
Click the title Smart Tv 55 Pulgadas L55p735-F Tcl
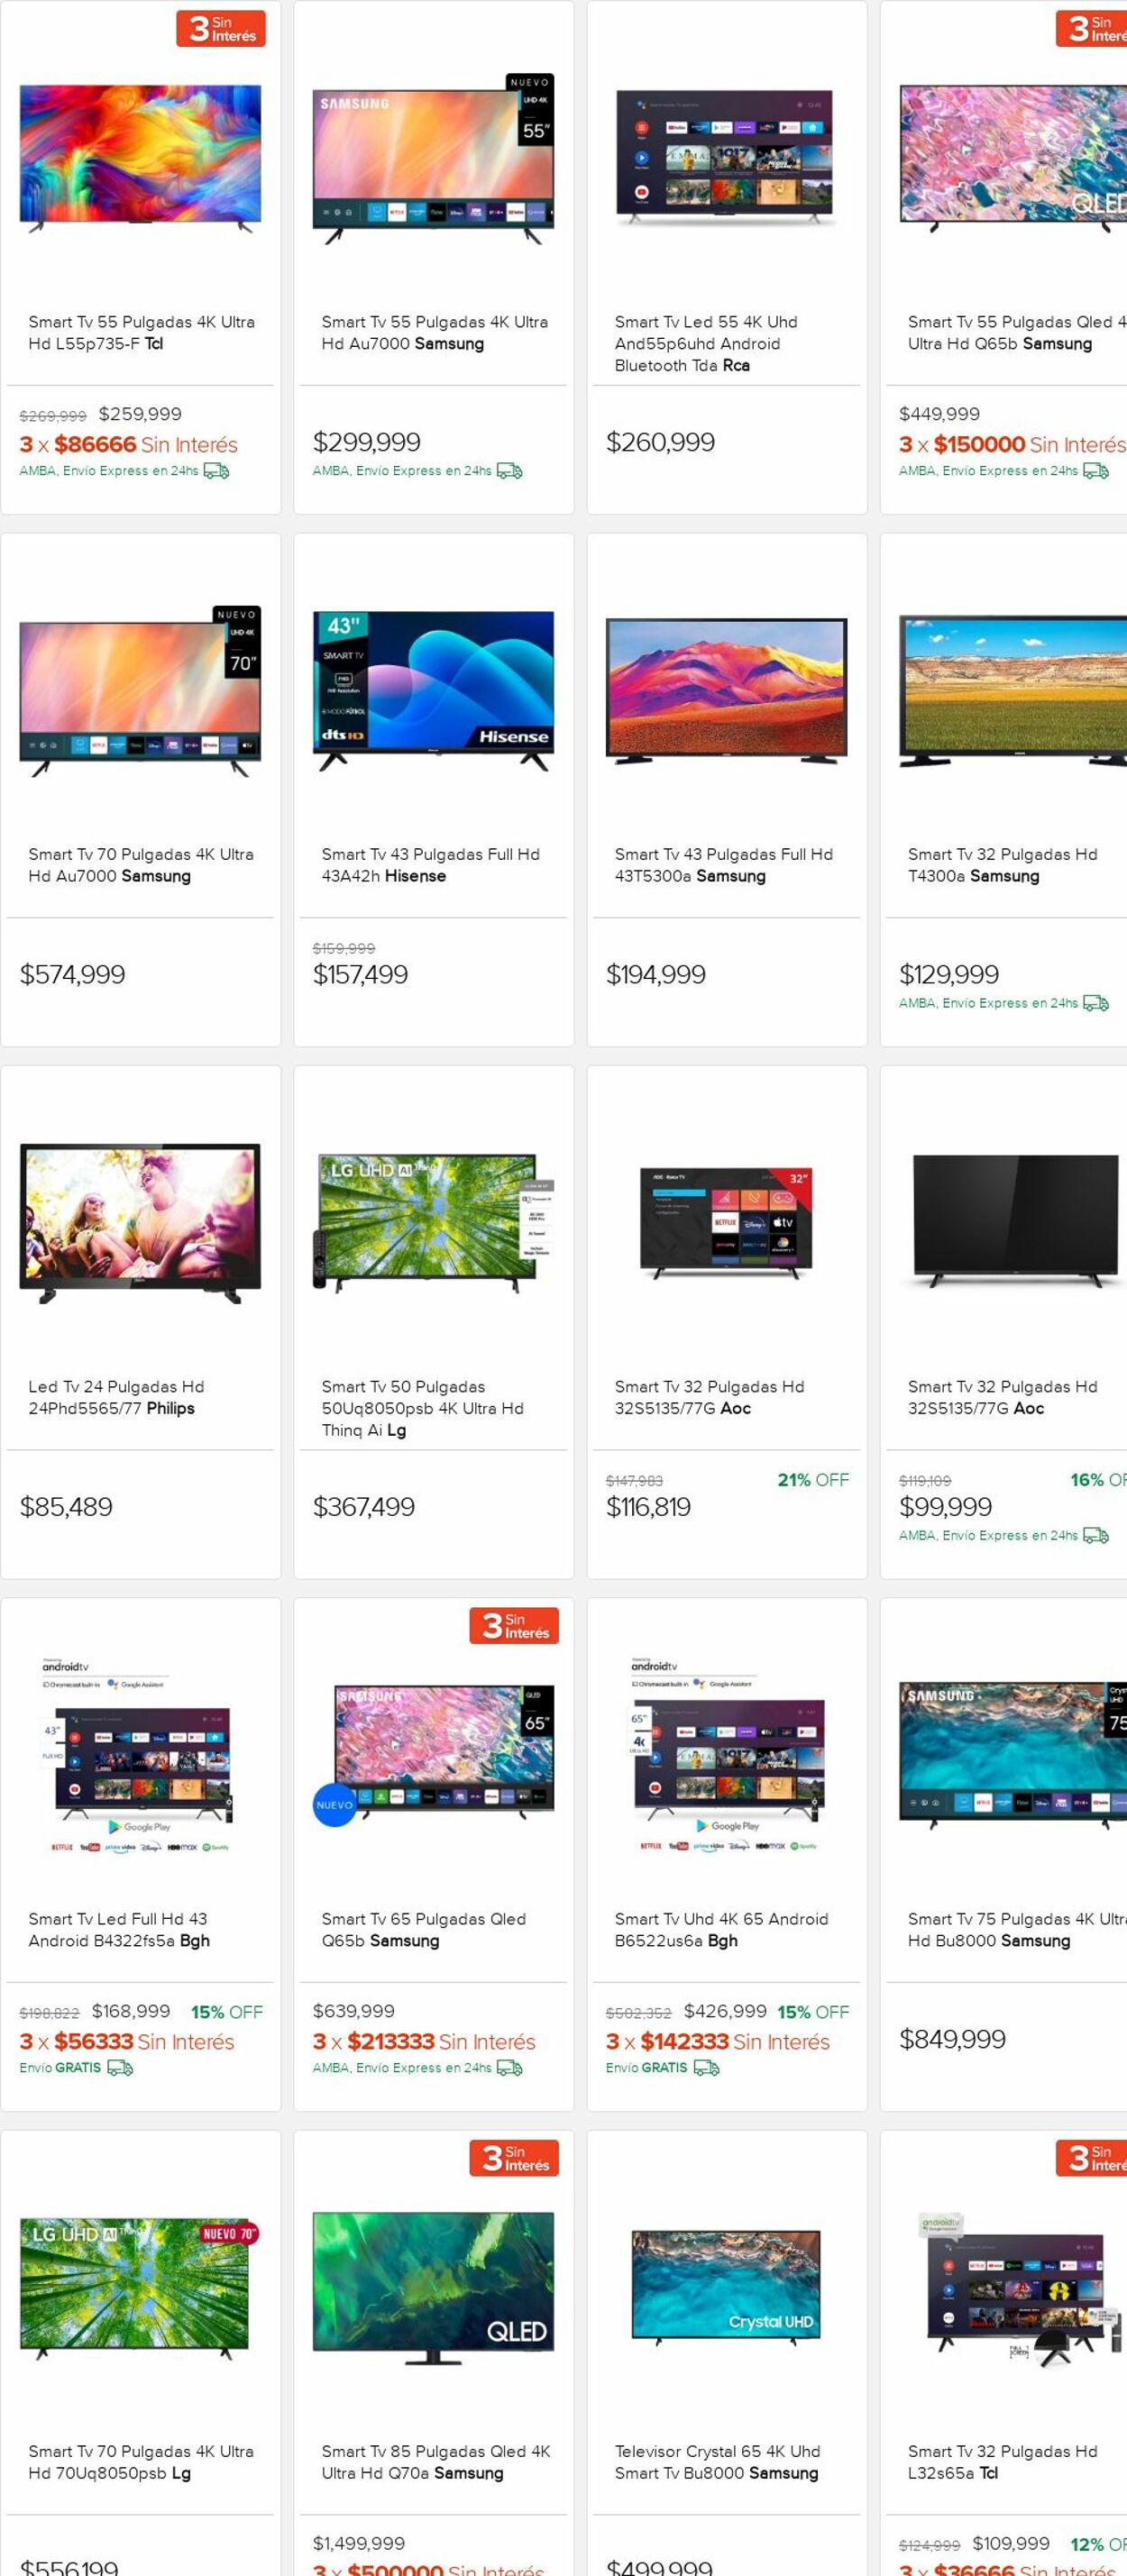coord(141,333)
